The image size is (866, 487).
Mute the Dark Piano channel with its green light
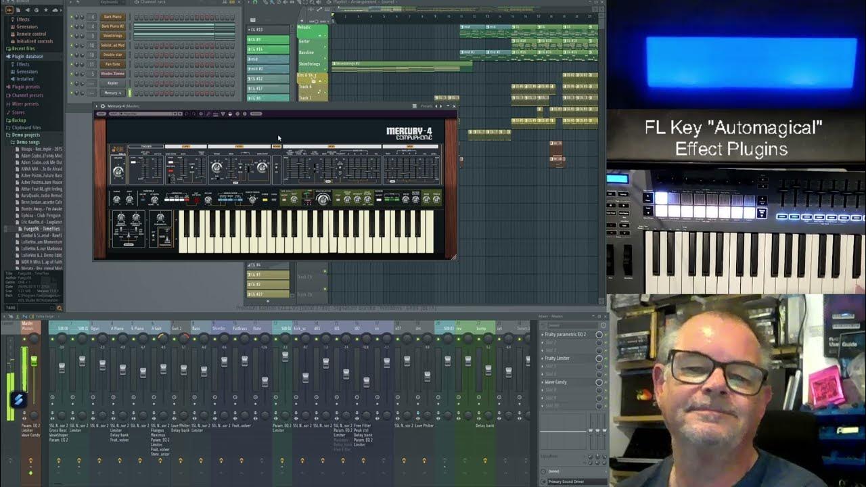(72, 17)
